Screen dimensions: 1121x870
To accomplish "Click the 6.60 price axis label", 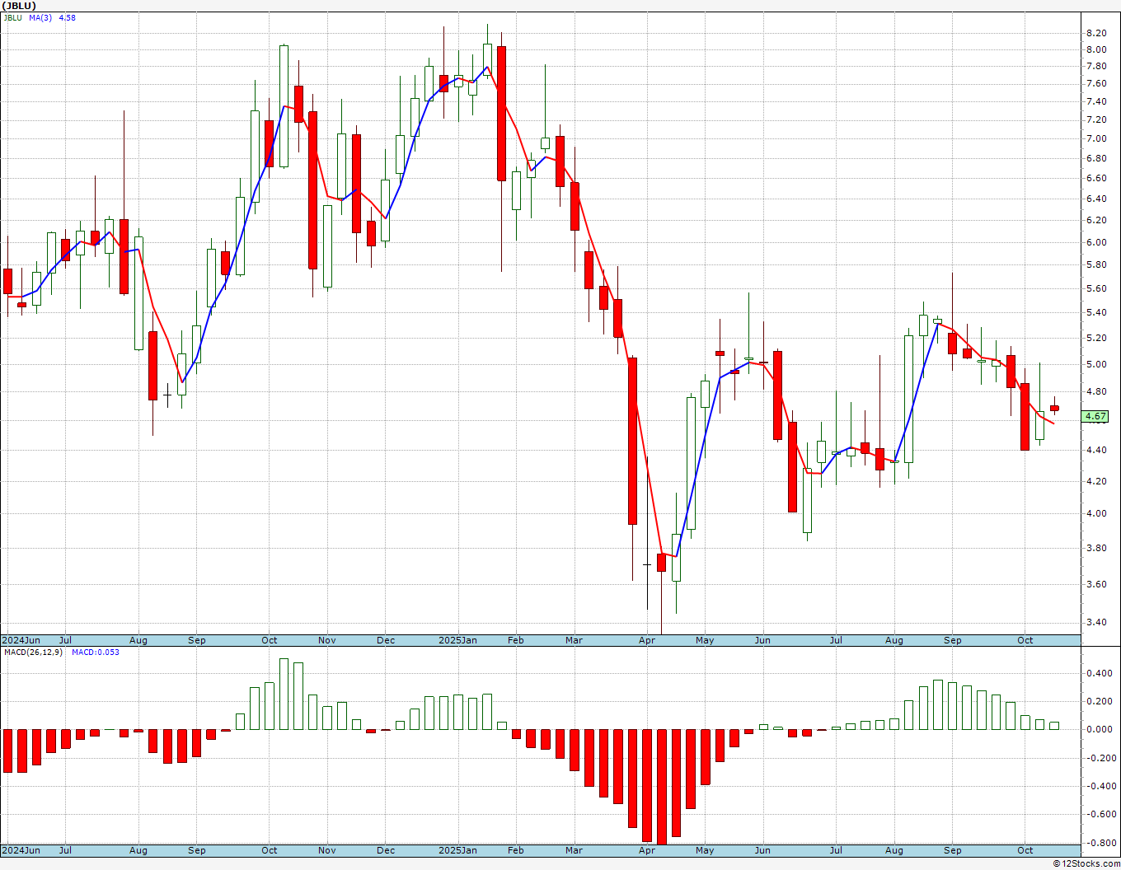I will pyautogui.click(x=1096, y=178).
